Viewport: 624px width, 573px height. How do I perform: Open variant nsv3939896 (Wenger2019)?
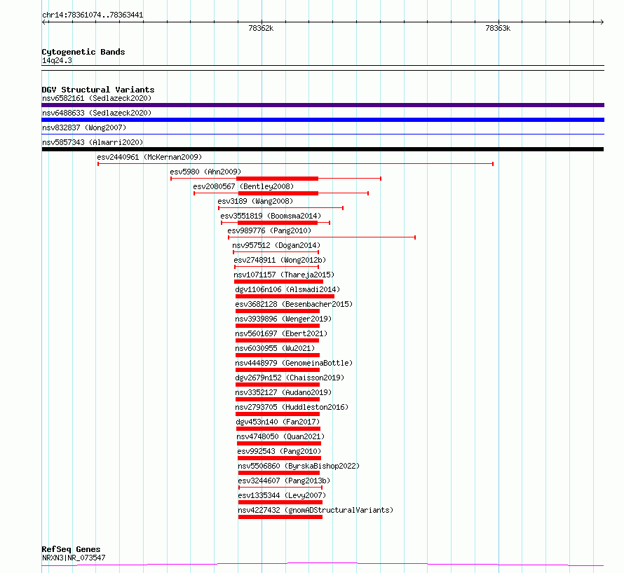pyautogui.click(x=283, y=319)
